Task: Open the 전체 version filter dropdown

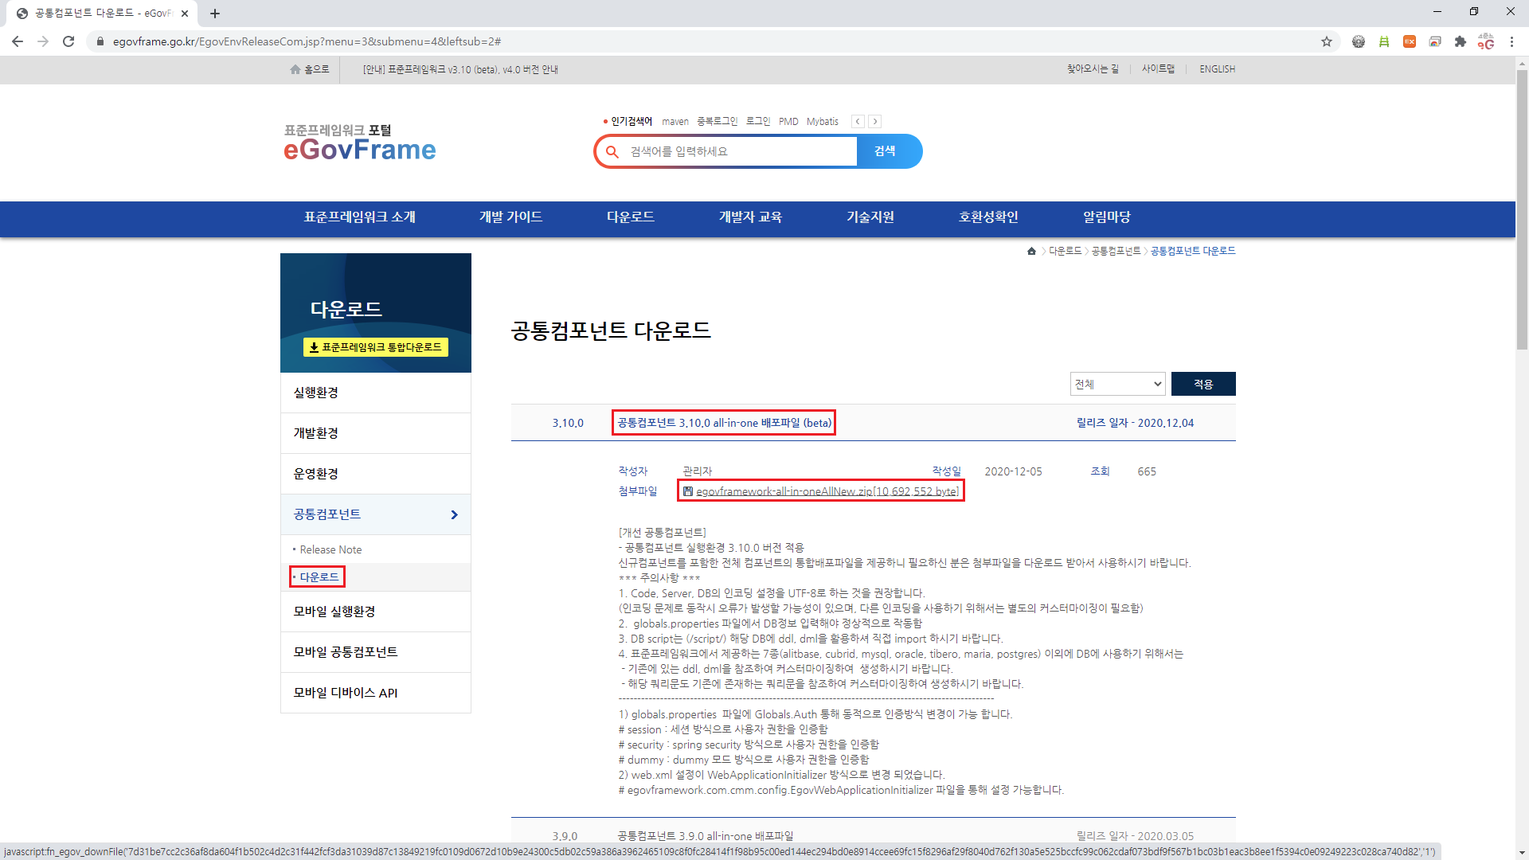Action: click(x=1117, y=384)
